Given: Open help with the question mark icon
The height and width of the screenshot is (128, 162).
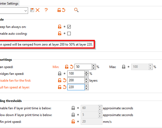Looking at the screenshot, I should click(46, 10).
